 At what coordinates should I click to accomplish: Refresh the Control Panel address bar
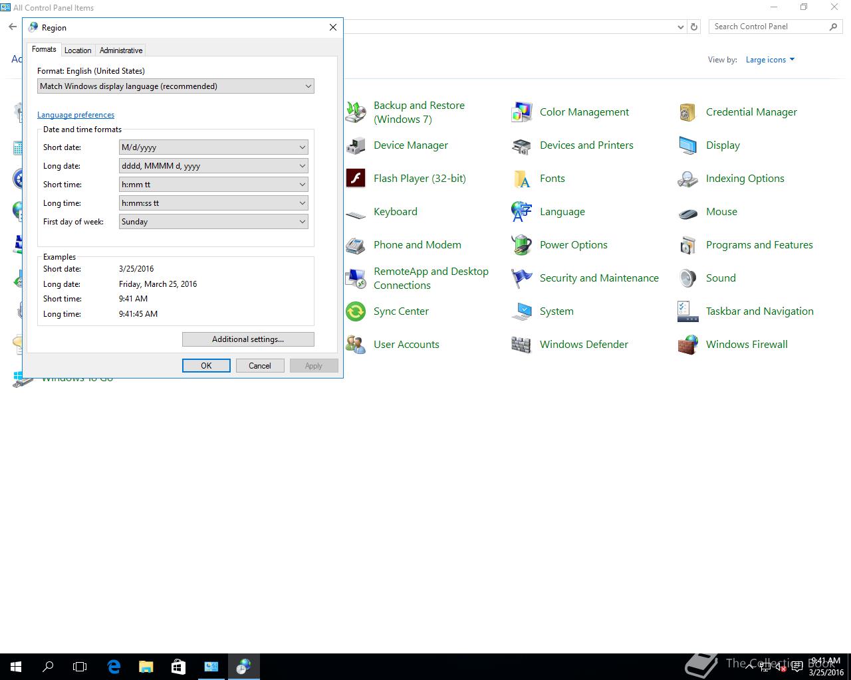point(694,27)
